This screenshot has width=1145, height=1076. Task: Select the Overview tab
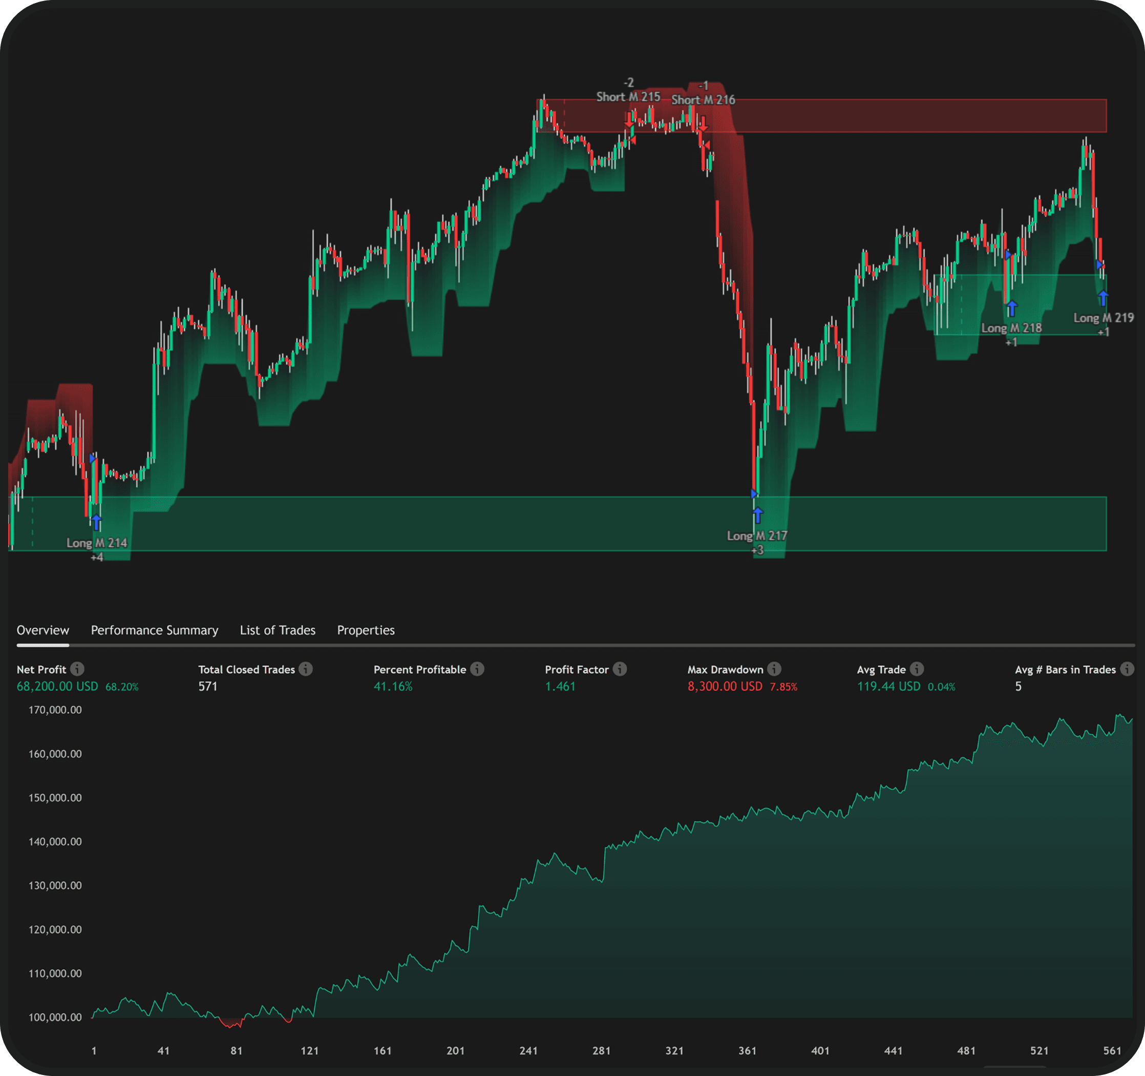43,630
